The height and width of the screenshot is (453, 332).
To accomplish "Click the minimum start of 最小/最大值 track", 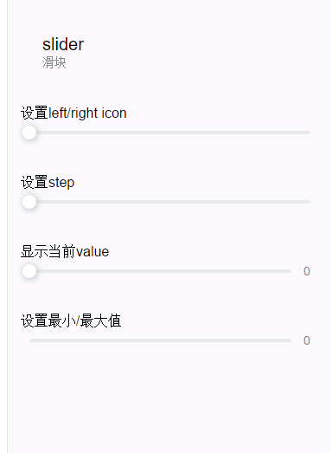I will 30,340.
